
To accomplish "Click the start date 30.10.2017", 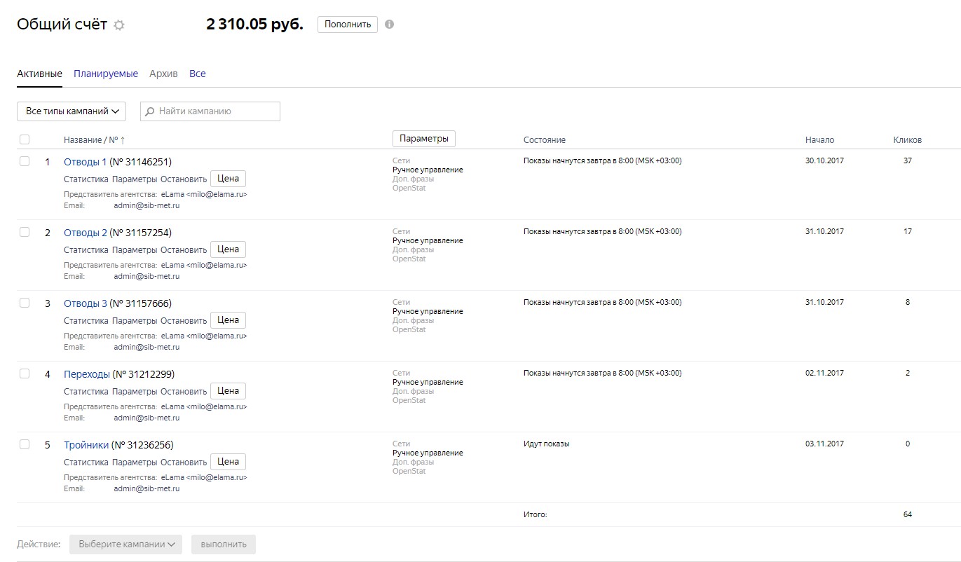I will coord(824,160).
